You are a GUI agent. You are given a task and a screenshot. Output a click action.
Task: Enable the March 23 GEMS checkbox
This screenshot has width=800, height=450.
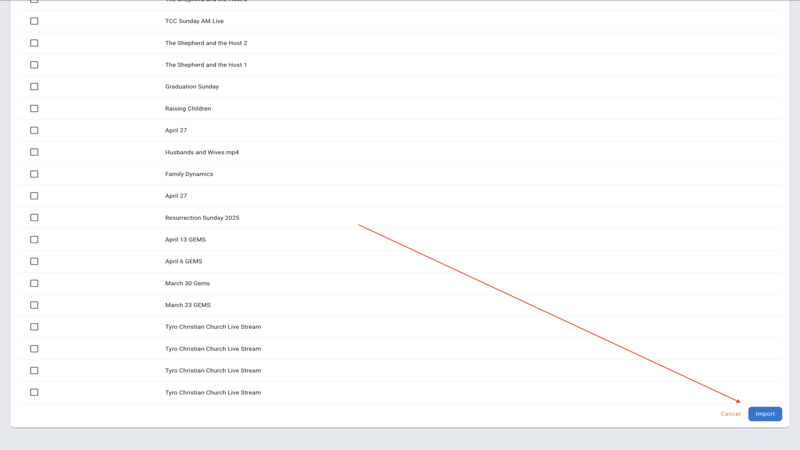coord(34,305)
